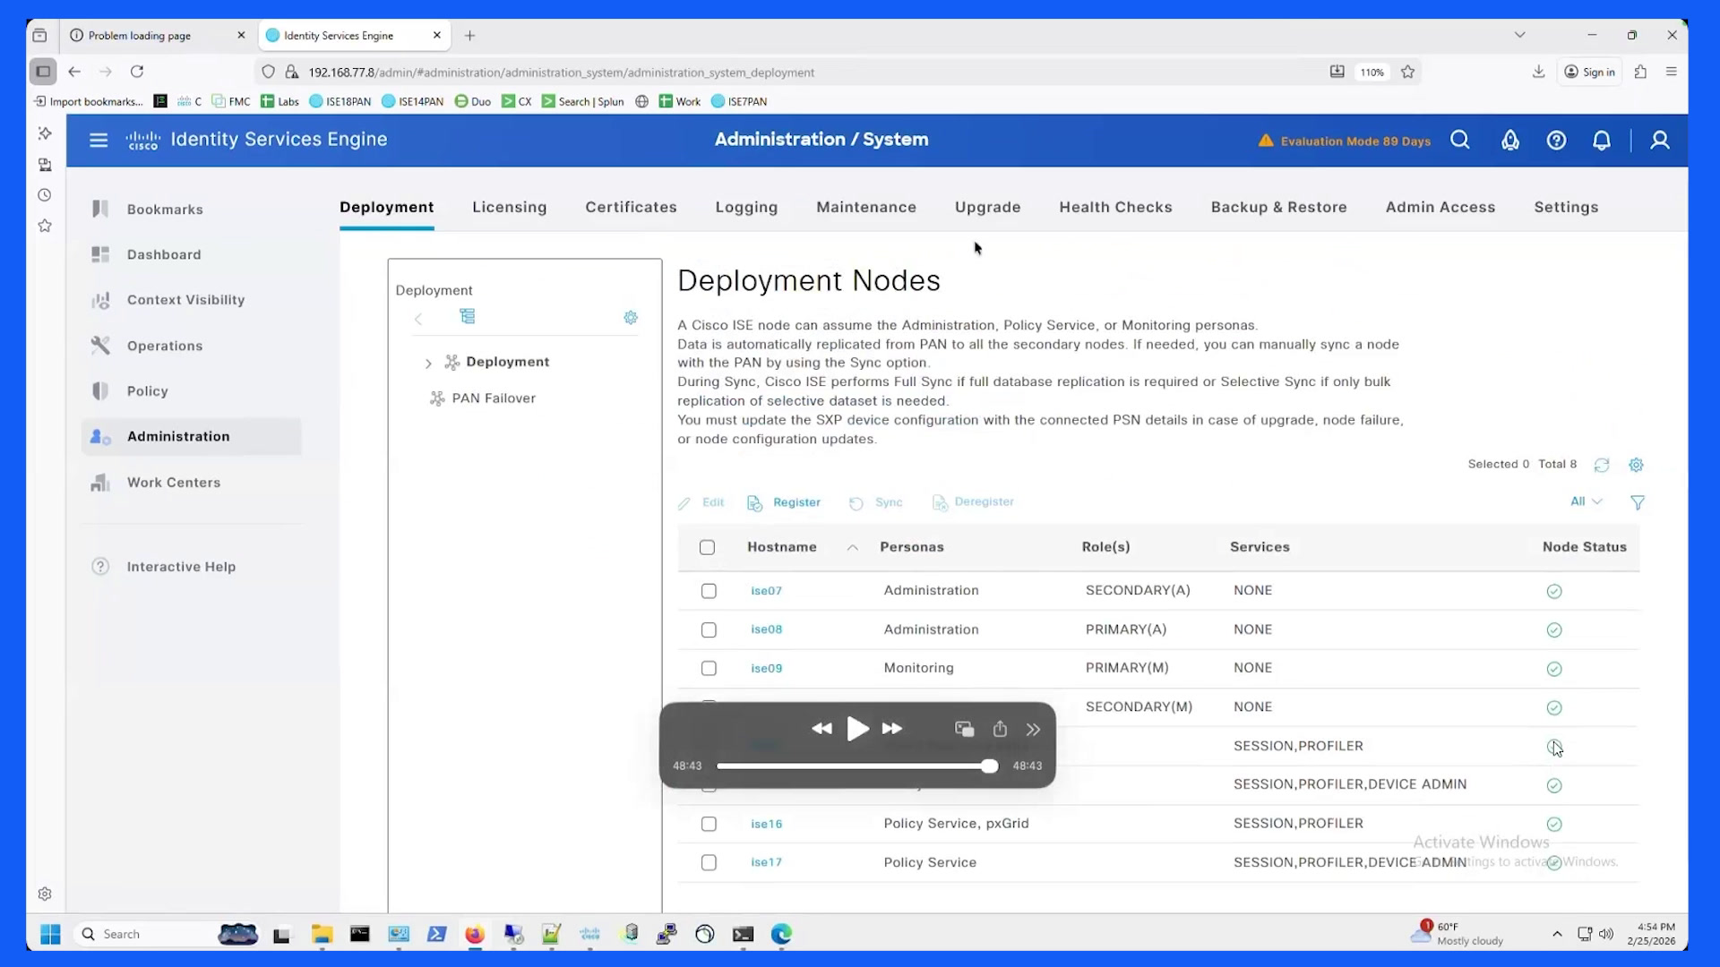Click picture-in-picture icon on video overlay

[964, 730]
